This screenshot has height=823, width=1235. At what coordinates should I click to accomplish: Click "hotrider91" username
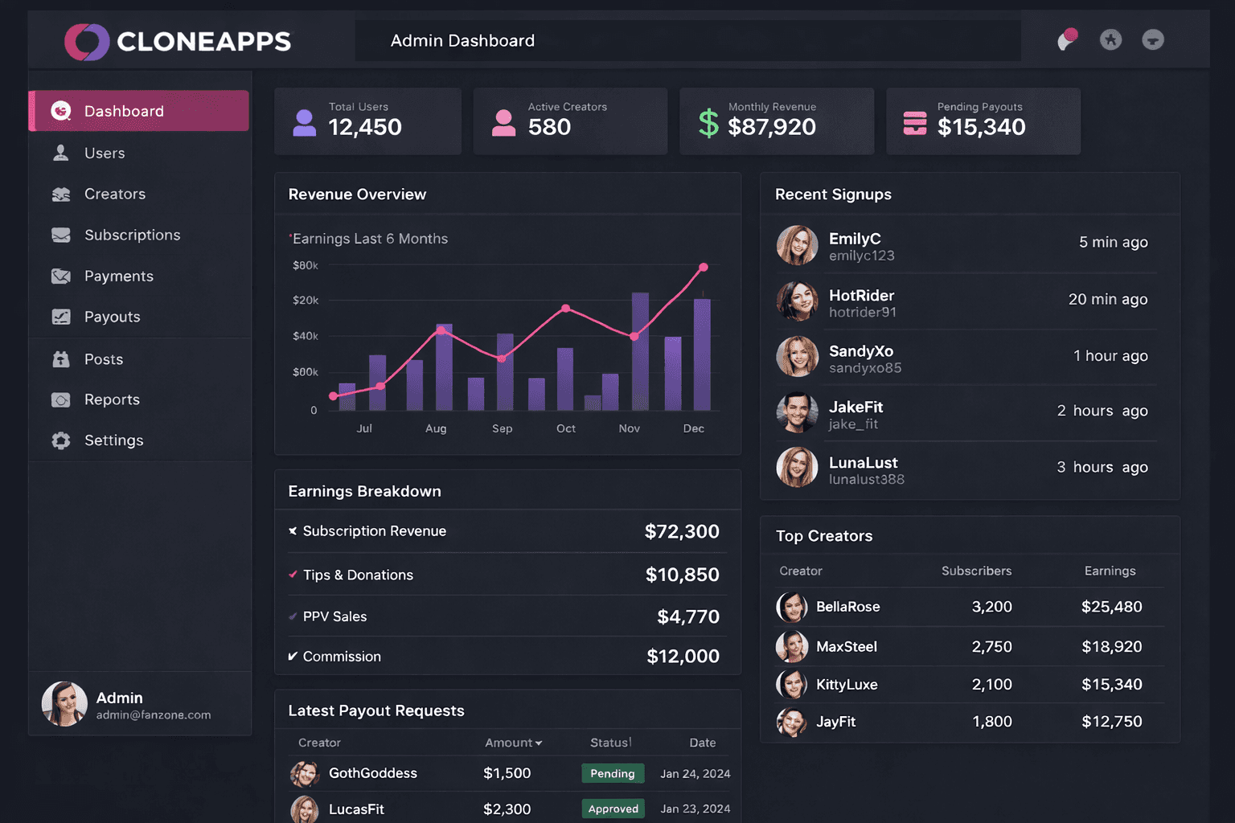863,313
